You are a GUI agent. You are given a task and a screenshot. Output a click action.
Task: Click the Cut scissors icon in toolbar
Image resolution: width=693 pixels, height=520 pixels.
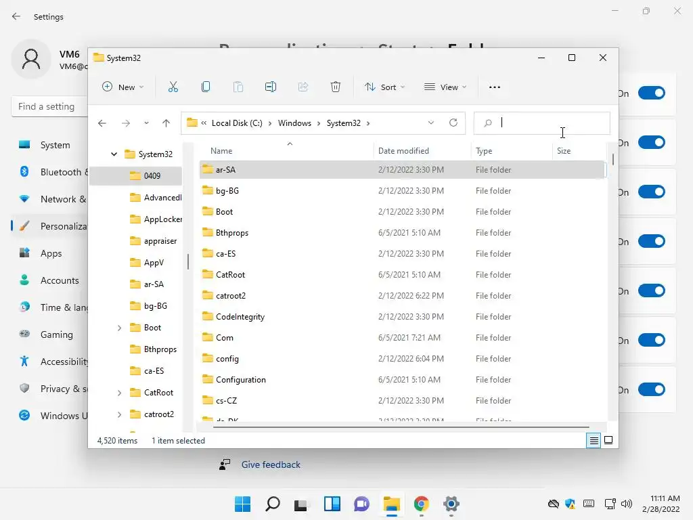pos(173,87)
